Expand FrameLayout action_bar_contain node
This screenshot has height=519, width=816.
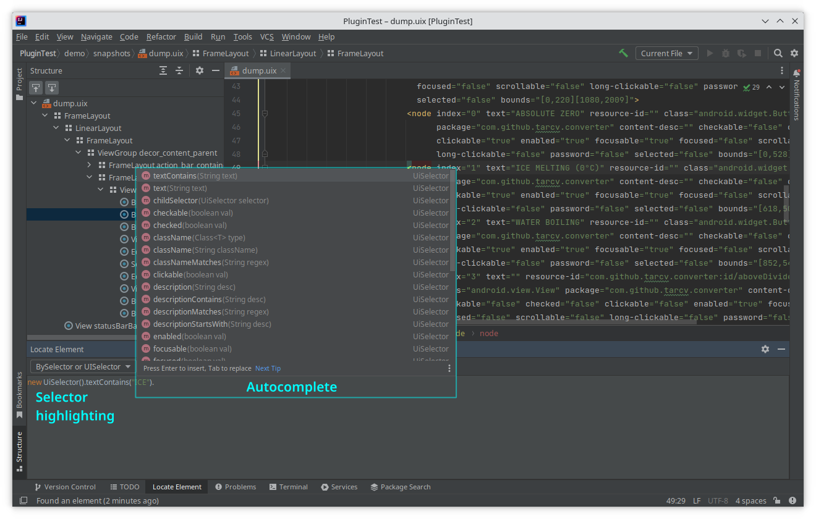pyautogui.click(x=90, y=165)
